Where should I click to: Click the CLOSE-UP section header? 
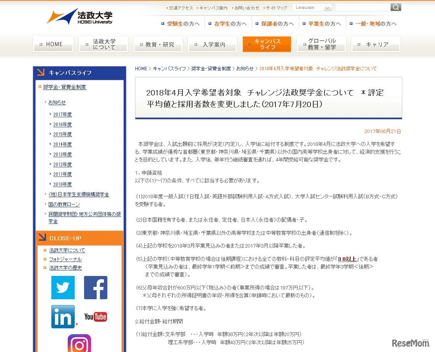click(79, 238)
